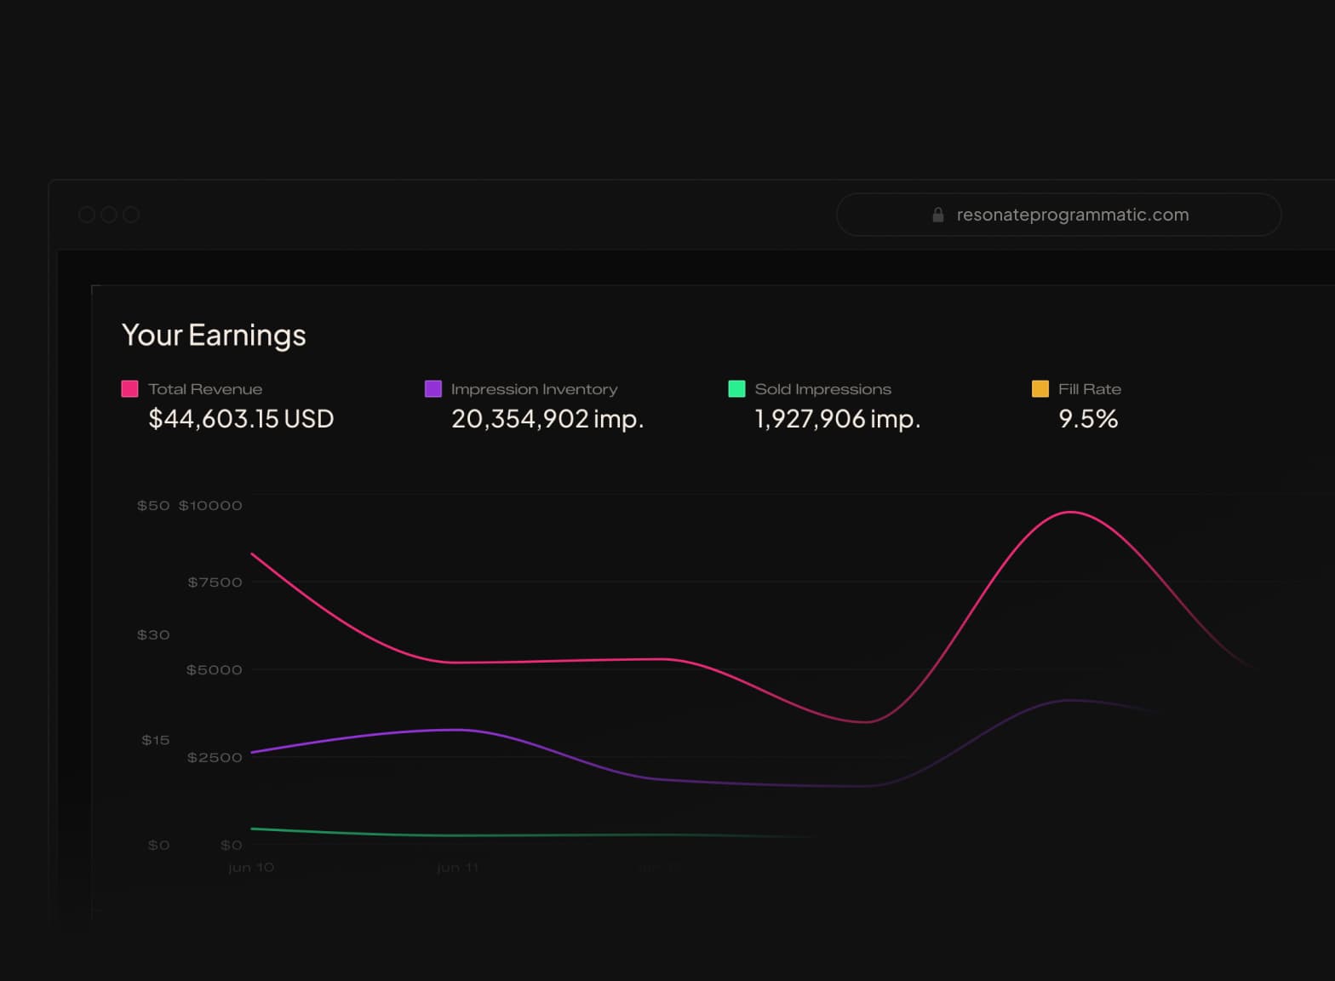1335x981 pixels.
Task: Click the jun 10 date label
Action: [x=251, y=868]
